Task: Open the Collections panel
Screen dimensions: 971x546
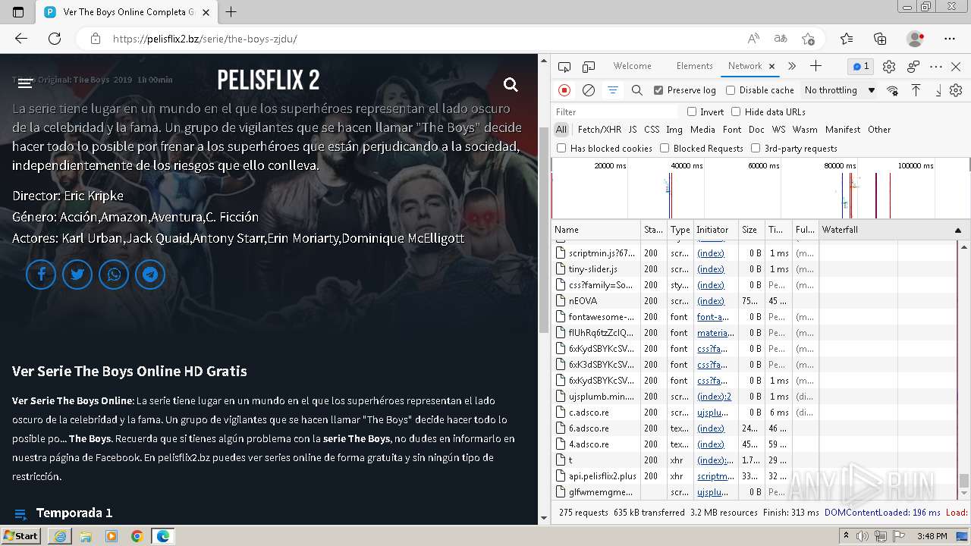Action: pyautogui.click(x=880, y=39)
